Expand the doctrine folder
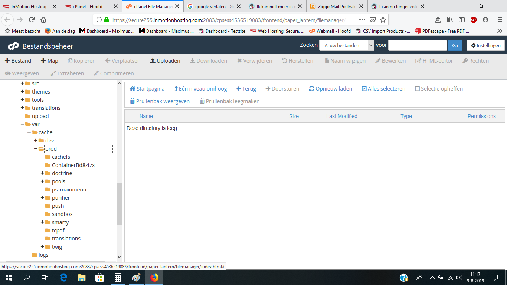Image resolution: width=507 pixels, height=285 pixels. point(43,173)
